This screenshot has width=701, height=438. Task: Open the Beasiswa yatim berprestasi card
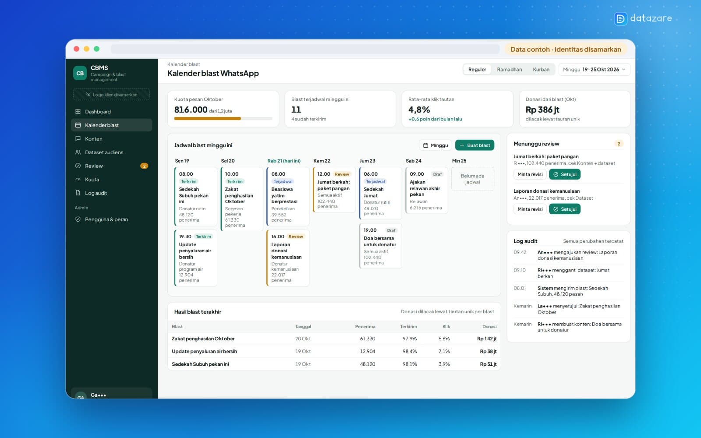click(x=287, y=197)
